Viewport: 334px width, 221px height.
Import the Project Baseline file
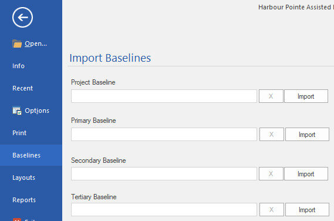306,96
